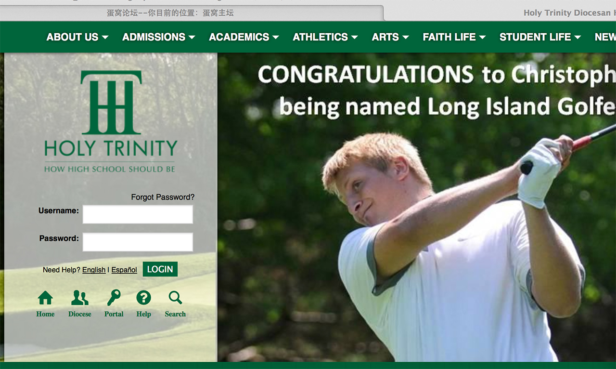This screenshot has width=616, height=369.
Task: Open Español help link
Action: (x=124, y=270)
